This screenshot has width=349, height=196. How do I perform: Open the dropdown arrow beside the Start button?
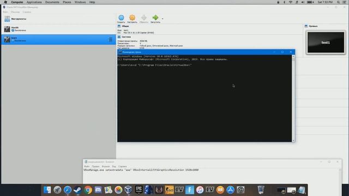click(163, 19)
